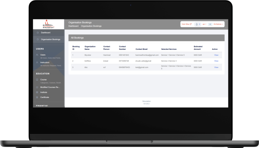Click the Estimated Amount column header
The image size is (259, 148).
click(198, 48)
